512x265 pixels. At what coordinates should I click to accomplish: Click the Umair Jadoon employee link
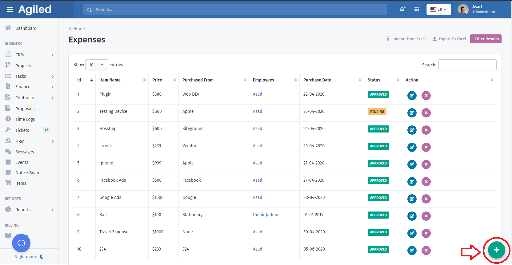(266, 215)
